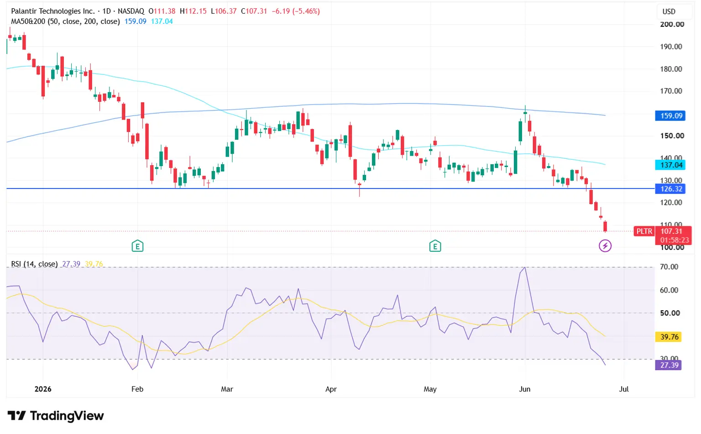This screenshot has height=434, width=701.
Task: Click the H112.15 high value in header
Action: click(x=193, y=11)
